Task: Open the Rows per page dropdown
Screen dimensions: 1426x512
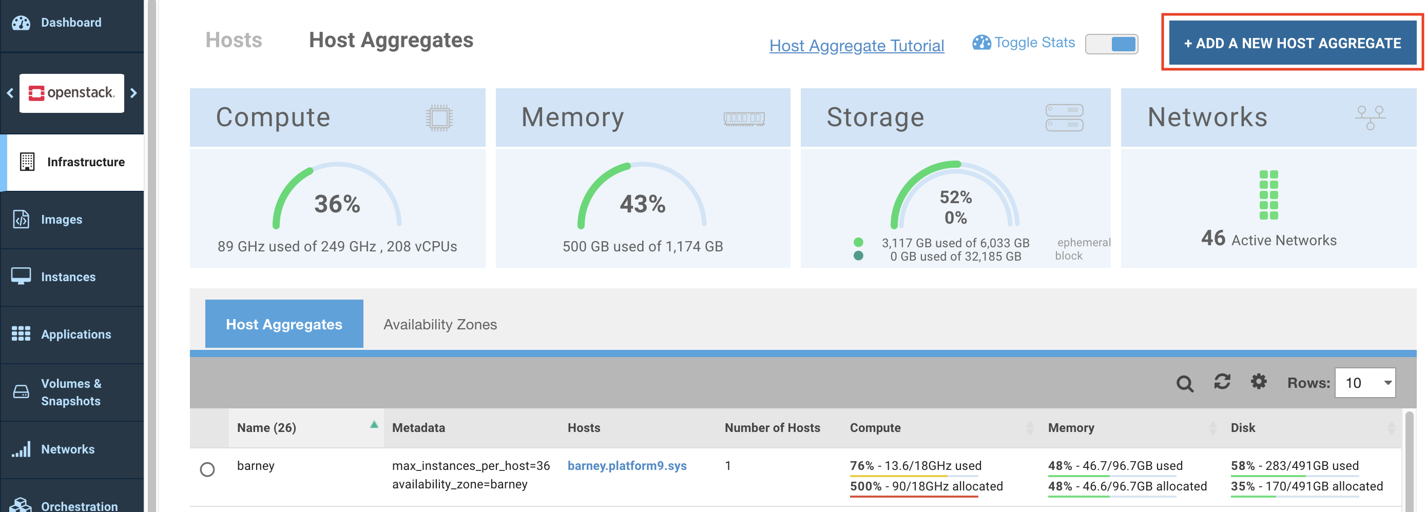Action: coord(1364,383)
